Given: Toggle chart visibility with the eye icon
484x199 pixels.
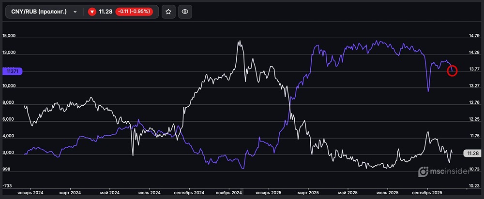Looking at the screenshot, I should pos(185,12).
